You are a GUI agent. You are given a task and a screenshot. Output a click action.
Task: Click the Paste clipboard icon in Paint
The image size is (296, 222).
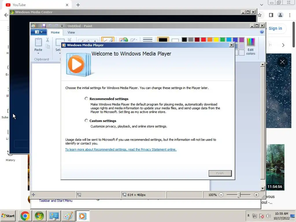click(38, 42)
